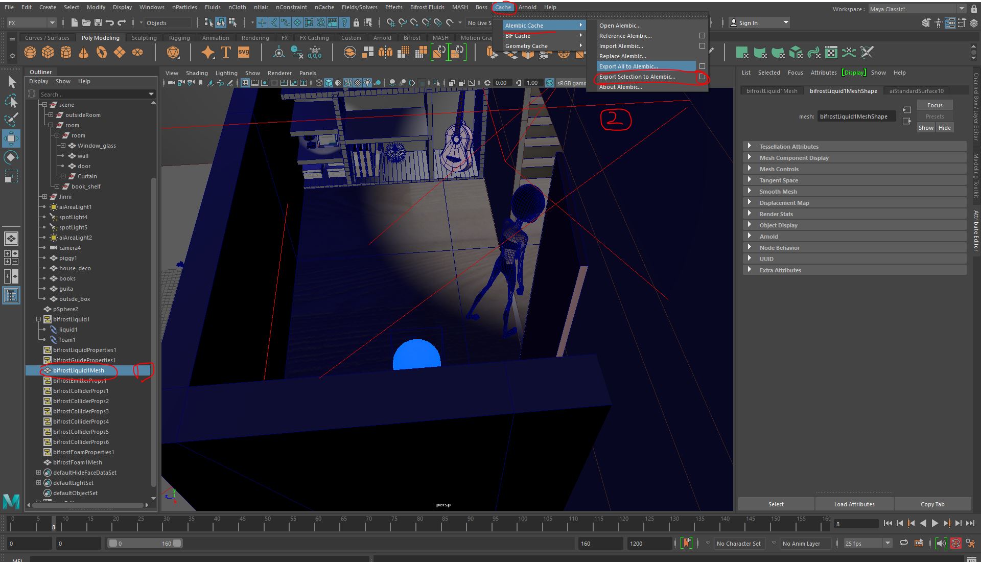Click the Outliner Search field
981x562 pixels.
pyautogui.click(x=97, y=94)
